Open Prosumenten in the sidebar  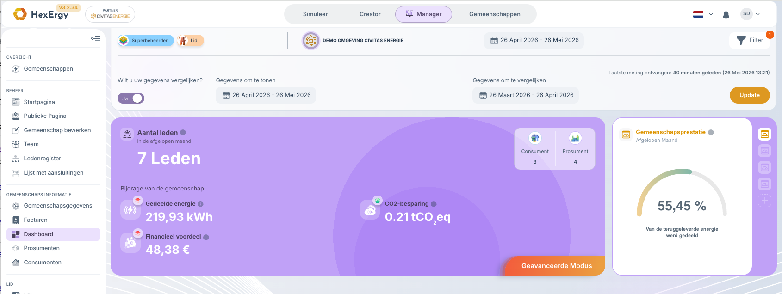[53, 248]
